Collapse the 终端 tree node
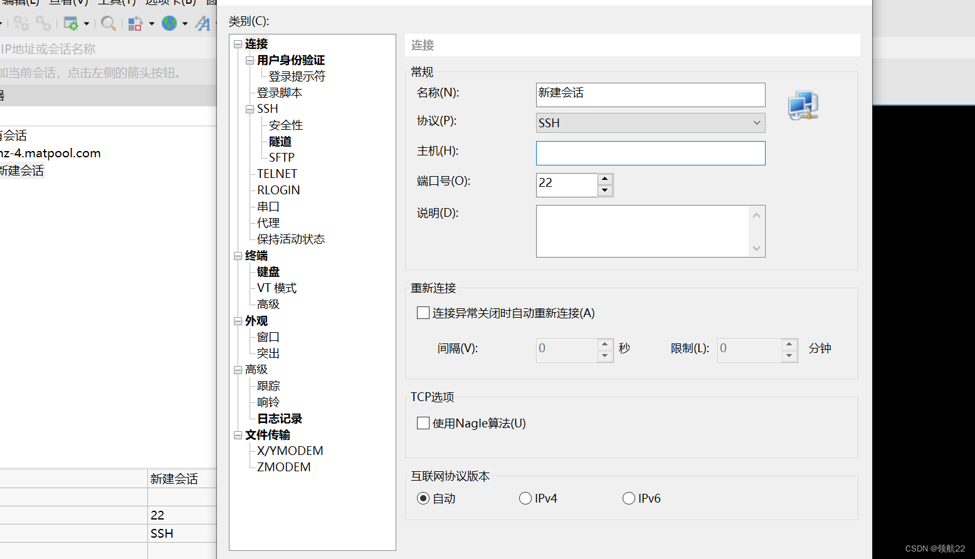This screenshot has height=559, width=975. pyautogui.click(x=238, y=256)
